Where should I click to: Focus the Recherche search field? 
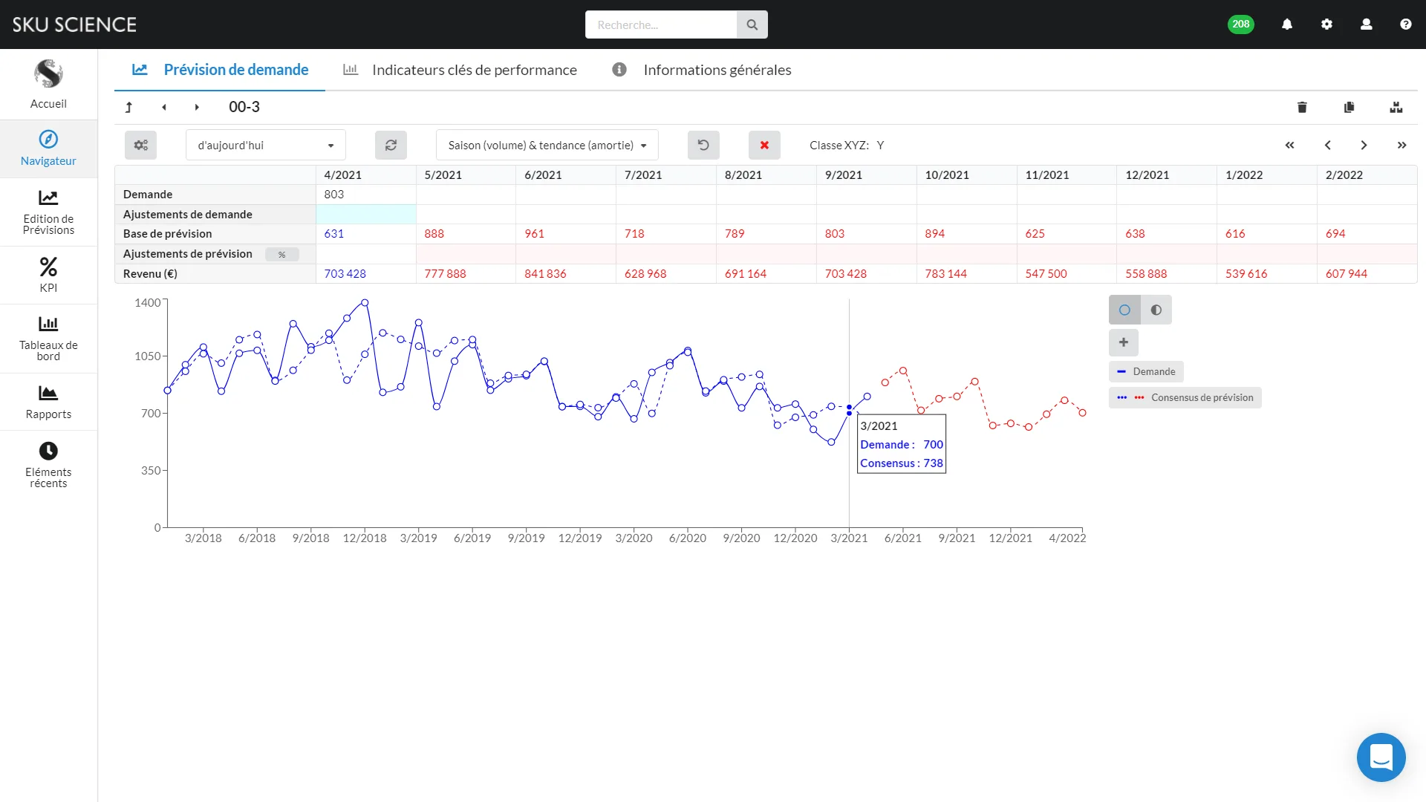point(661,25)
